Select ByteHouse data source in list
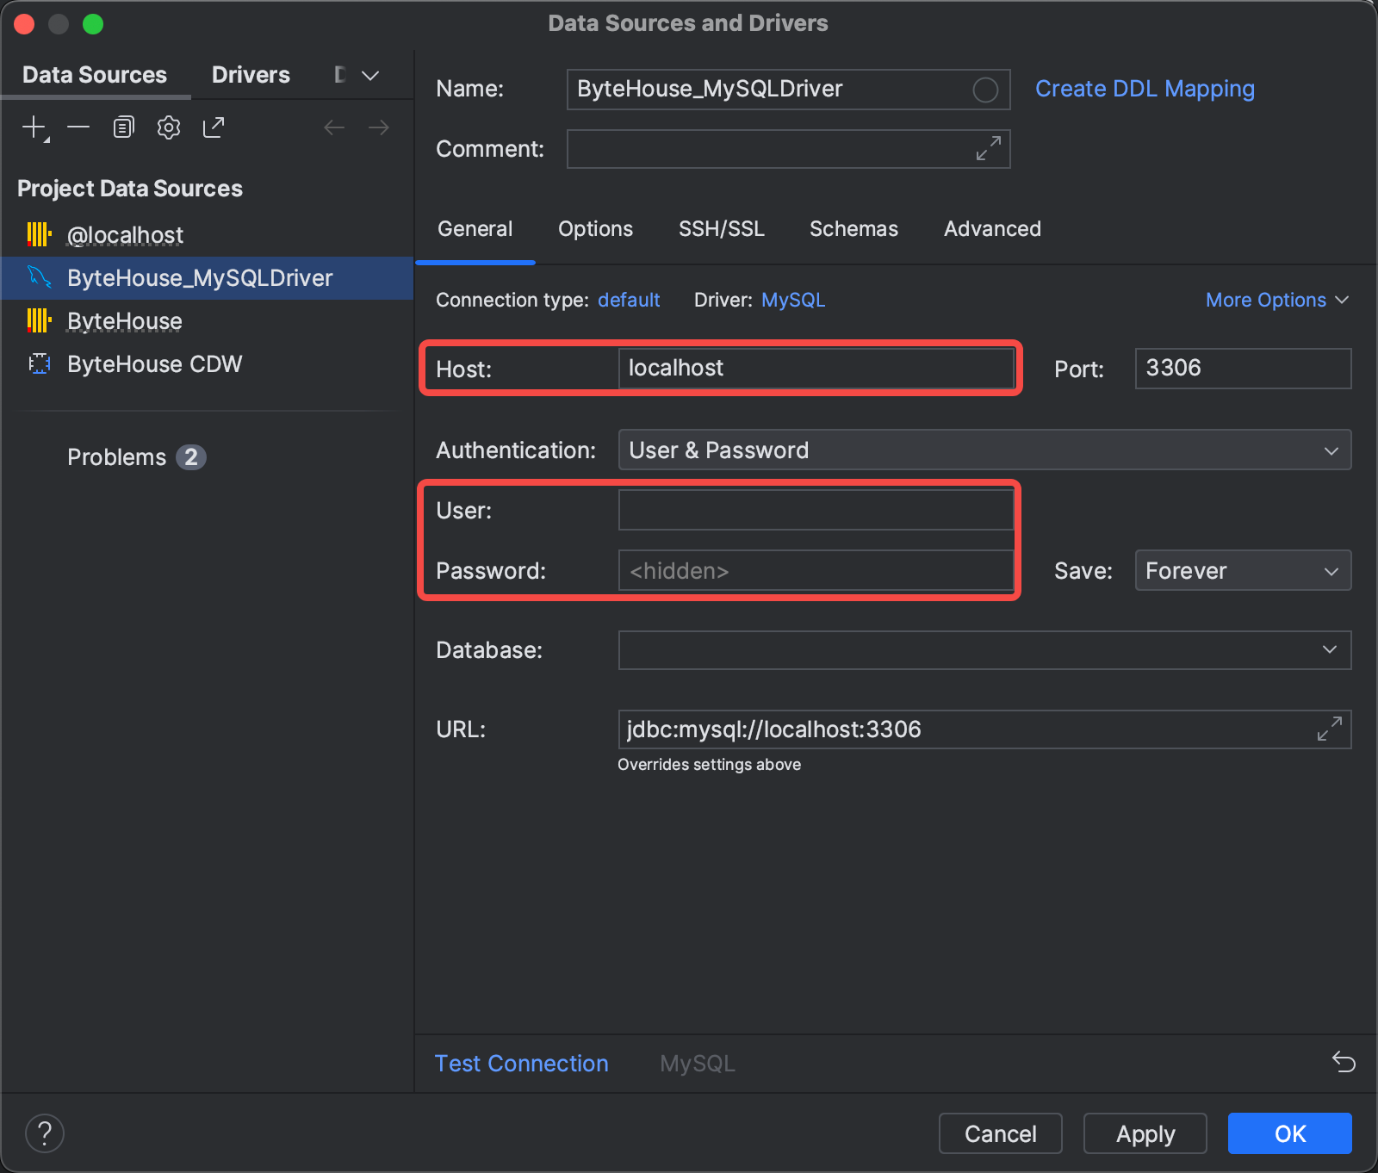 click(x=207, y=320)
